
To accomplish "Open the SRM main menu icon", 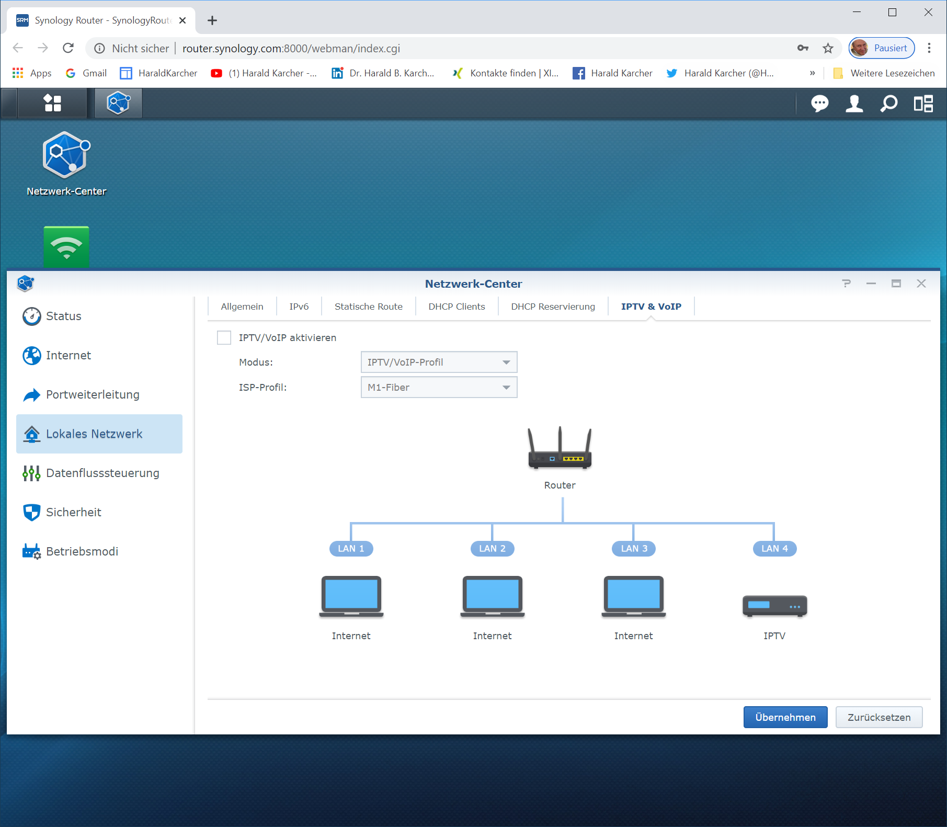I will click(x=52, y=103).
